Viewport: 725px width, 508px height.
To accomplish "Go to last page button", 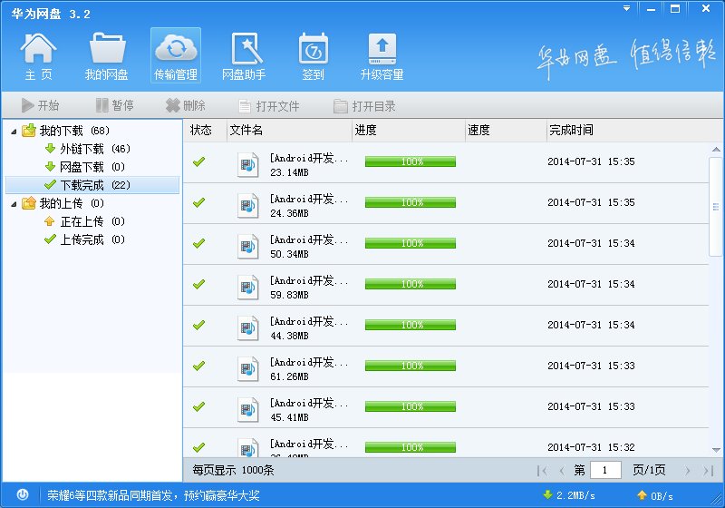I will click(708, 471).
